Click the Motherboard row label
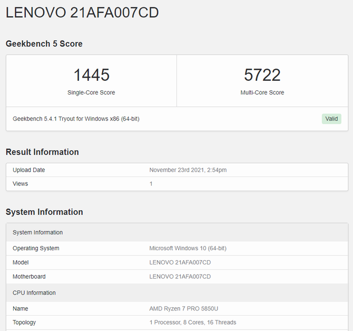The image size is (353, 331). (29, 277)
